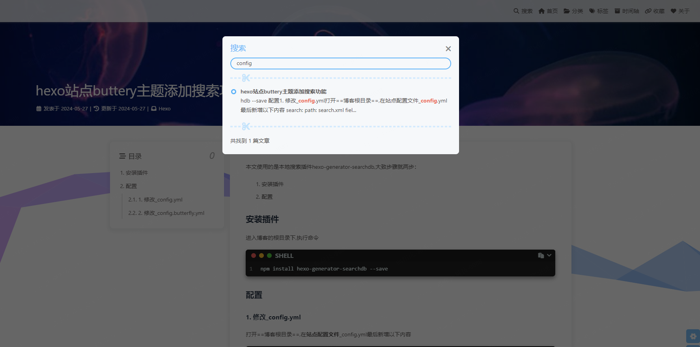Click the home icon beside 首页
Image resolution: width=700 pixels, height=347 pixels.
541,11
